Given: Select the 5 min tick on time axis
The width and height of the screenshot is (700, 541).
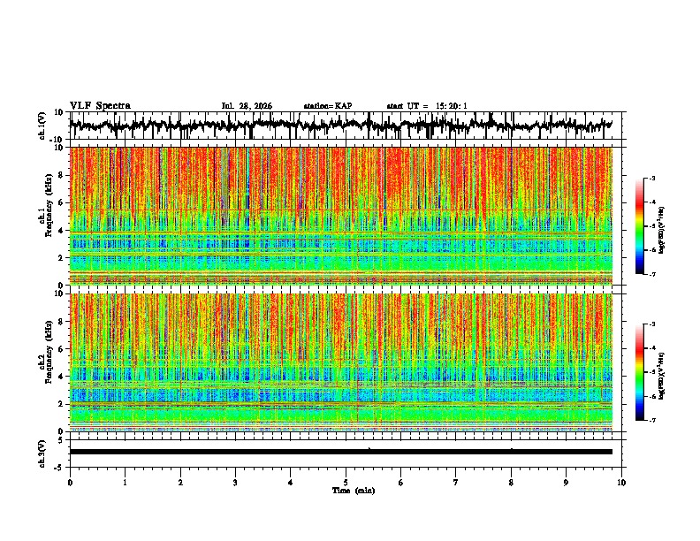Looking at the screenshot, I should (x=346, y=483).
